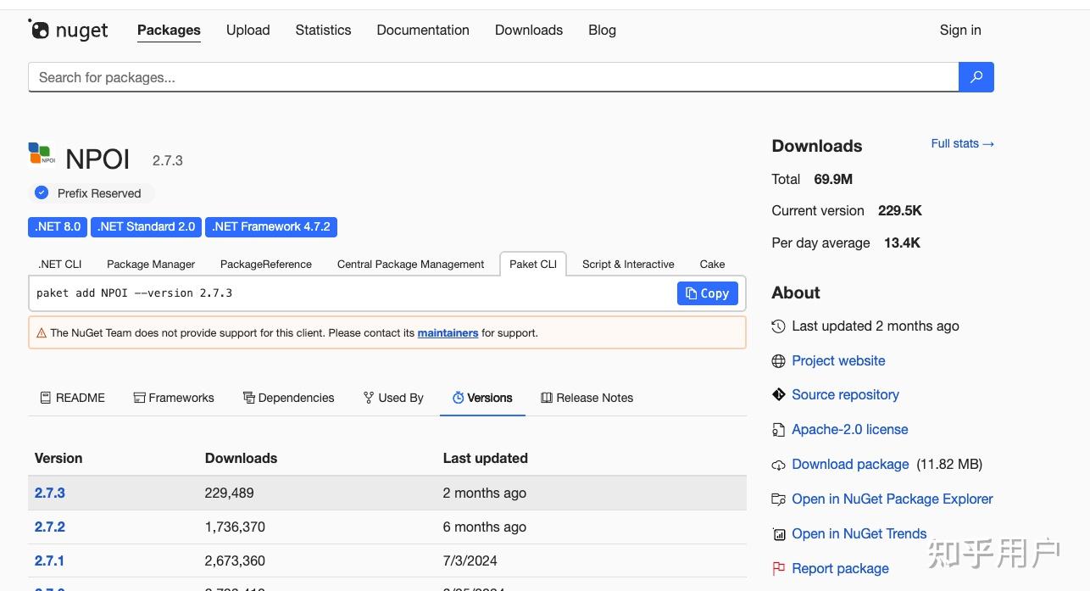
Task: Click the Report package flag icon
Action: point(778,569)
